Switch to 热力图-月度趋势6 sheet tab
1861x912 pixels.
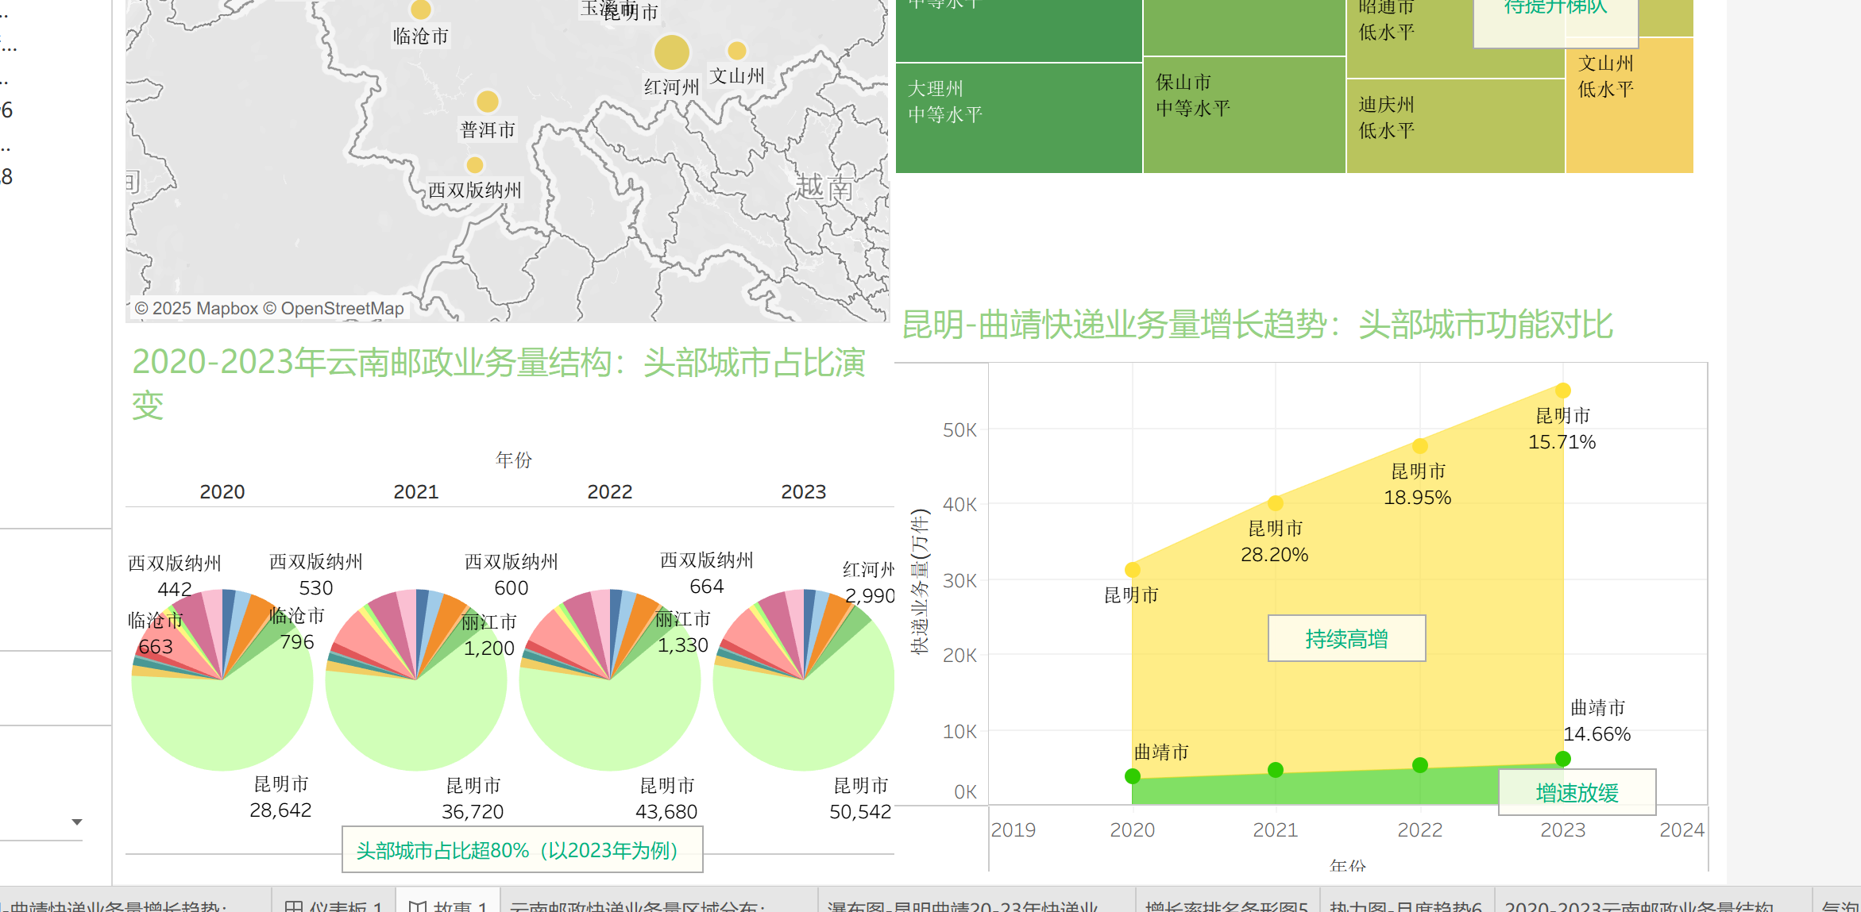coord(1405,906)
